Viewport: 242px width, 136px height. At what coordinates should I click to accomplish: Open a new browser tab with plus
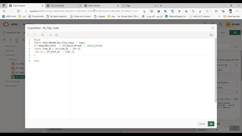point(161,6)
